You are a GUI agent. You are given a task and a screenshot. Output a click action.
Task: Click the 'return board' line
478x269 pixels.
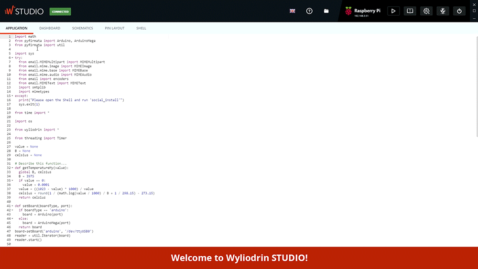30,227
